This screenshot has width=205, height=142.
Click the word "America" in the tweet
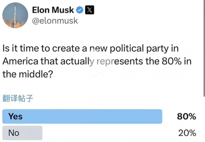tap(20, 61)
